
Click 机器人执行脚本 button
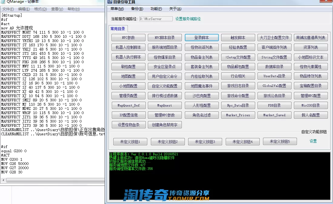point(128,57)
